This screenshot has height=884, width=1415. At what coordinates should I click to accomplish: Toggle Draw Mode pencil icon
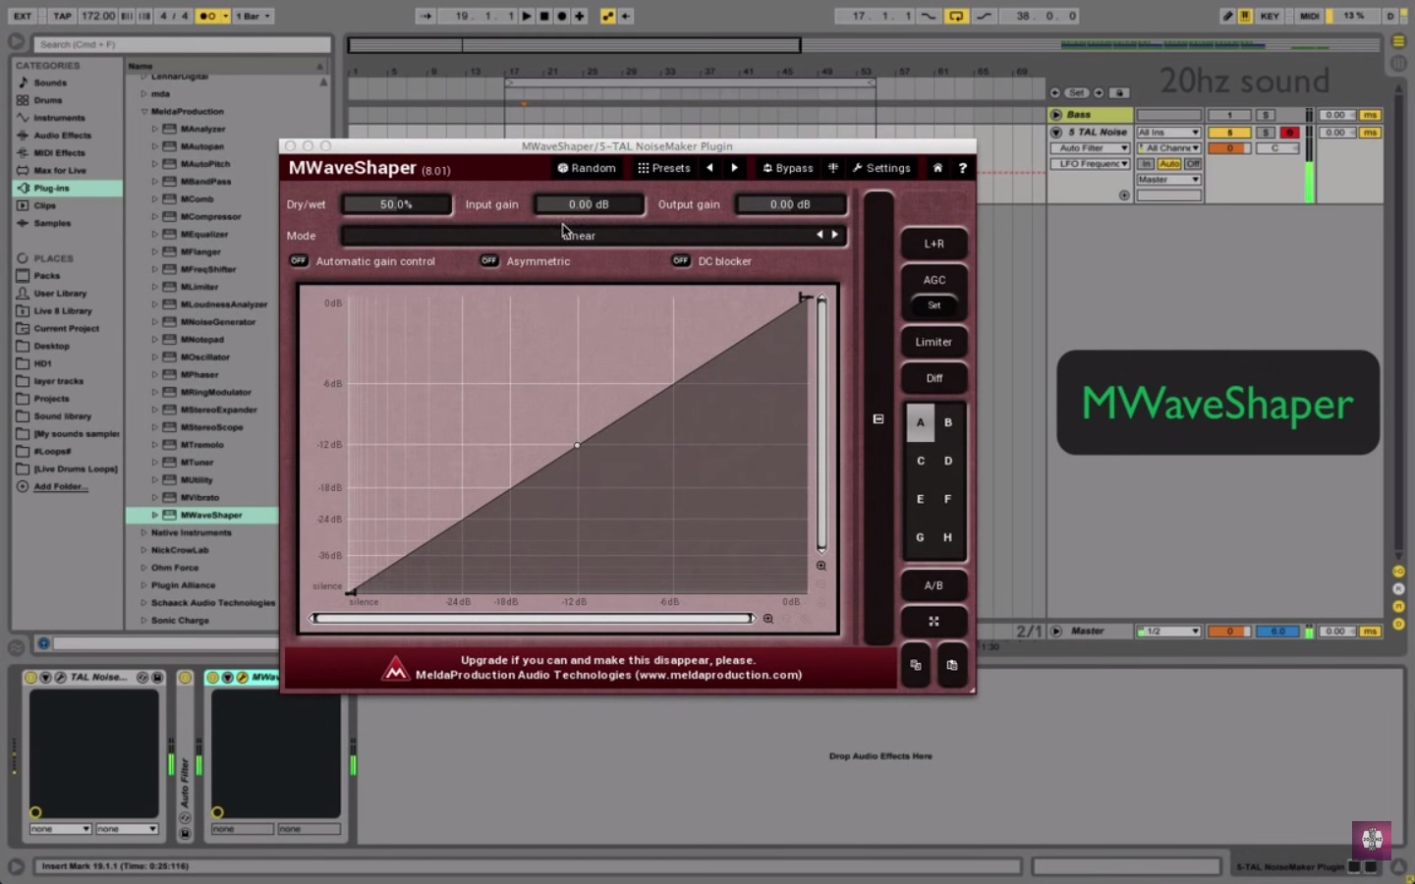click(1227, 16)
